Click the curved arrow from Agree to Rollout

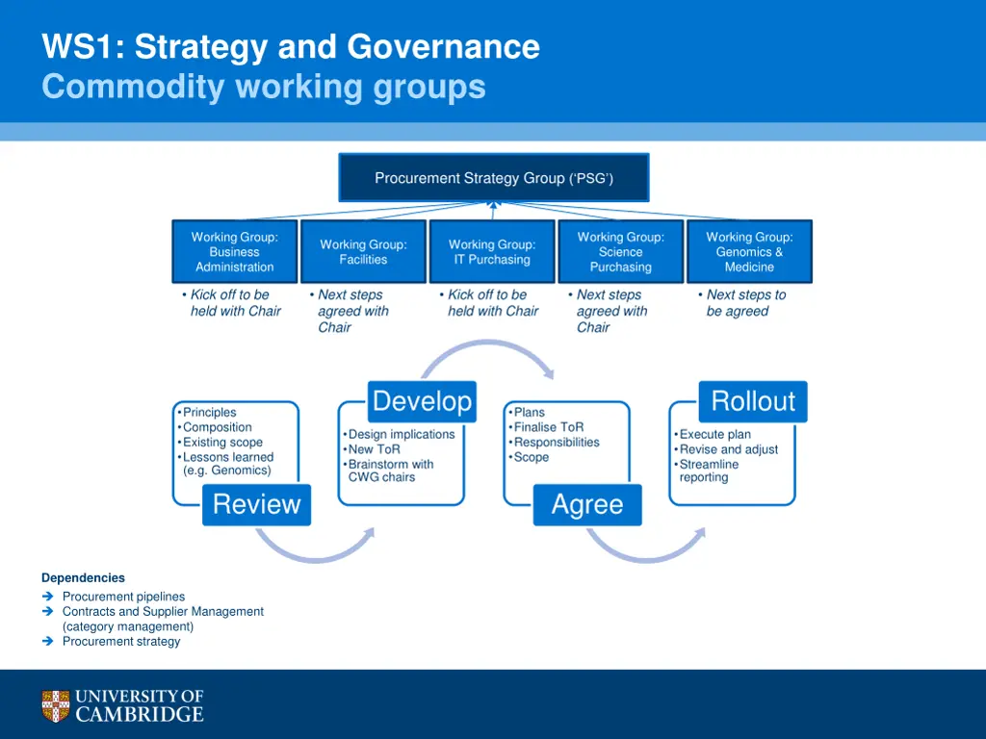(646, 546)
